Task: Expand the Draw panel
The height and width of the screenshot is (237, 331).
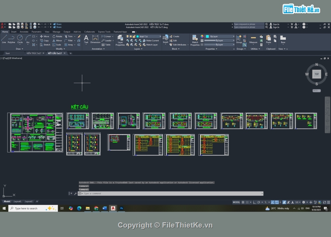Action: pyautogui.click(x=20, y=49)
